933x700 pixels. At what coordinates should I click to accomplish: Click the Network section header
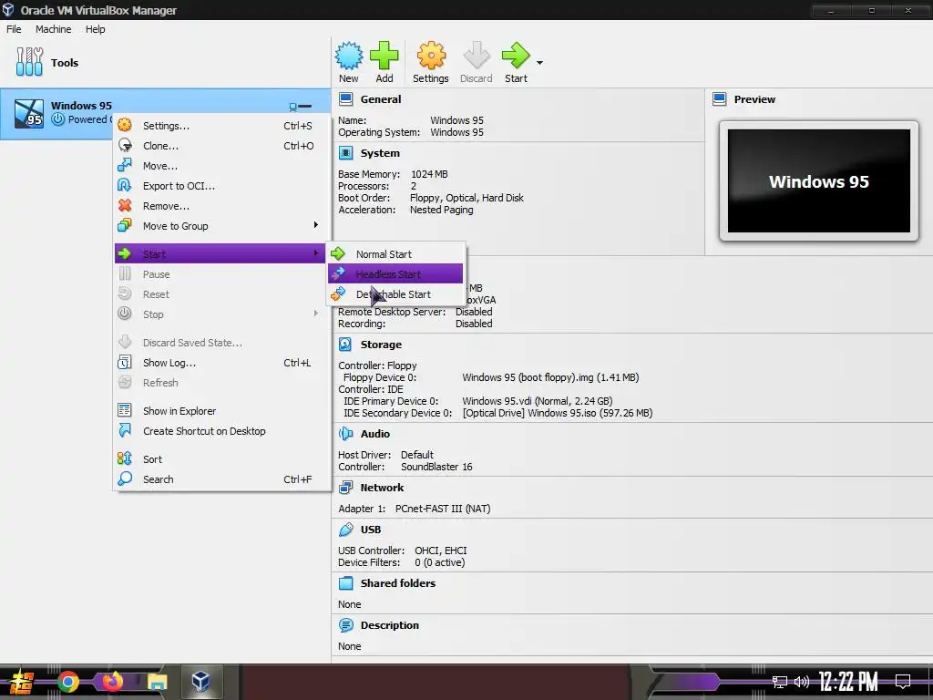click(x=382, y=488)
